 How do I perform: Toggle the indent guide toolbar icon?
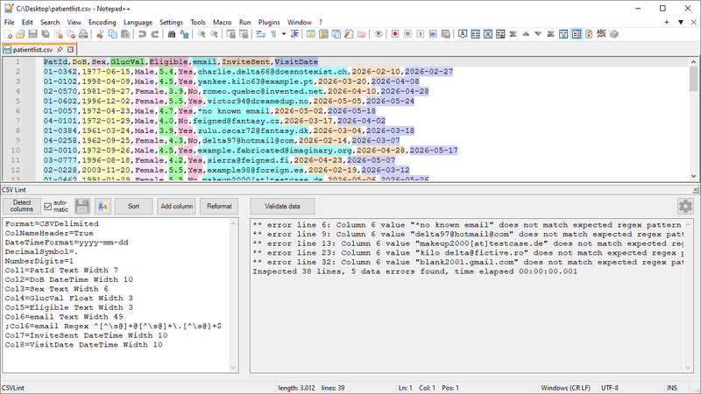point(294,34)
